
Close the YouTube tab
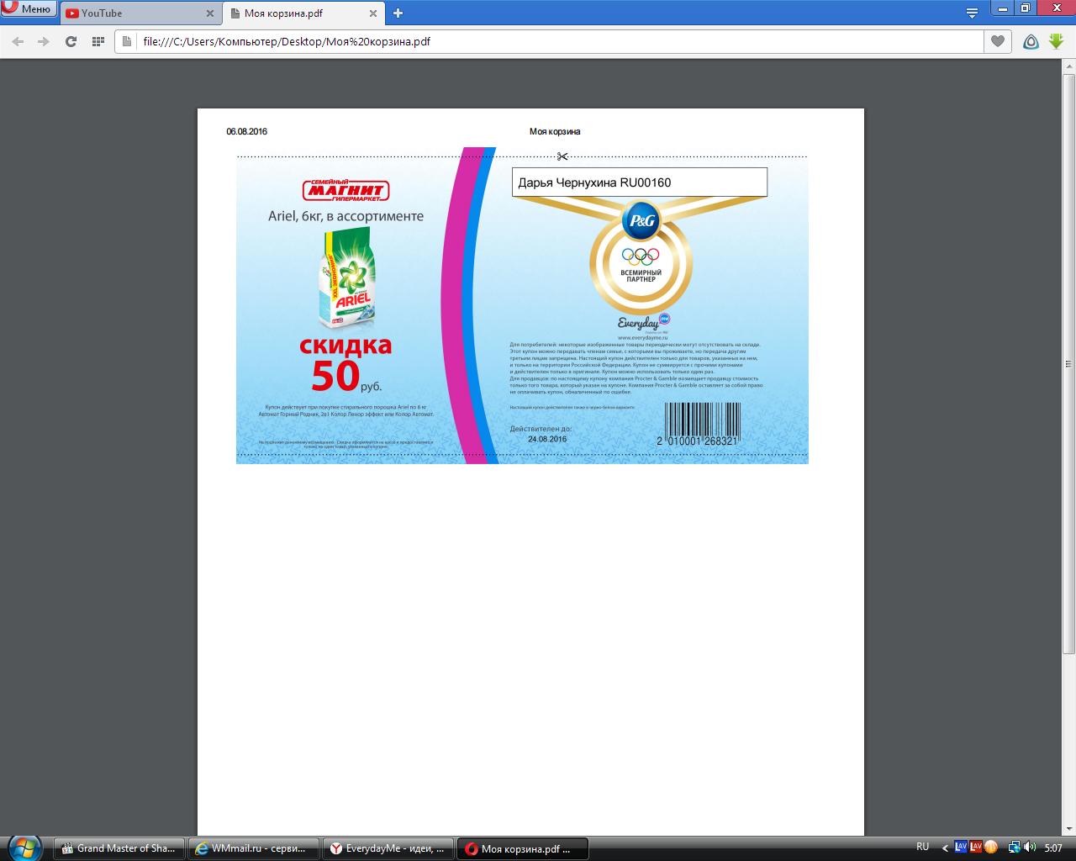tap(209, 13)
